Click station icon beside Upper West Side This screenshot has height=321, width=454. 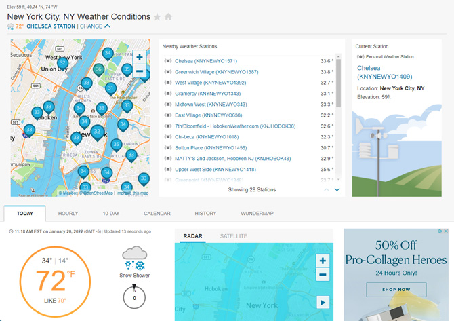168,170
